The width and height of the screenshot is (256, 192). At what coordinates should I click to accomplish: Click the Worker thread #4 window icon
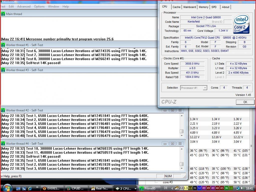point(3,144)
